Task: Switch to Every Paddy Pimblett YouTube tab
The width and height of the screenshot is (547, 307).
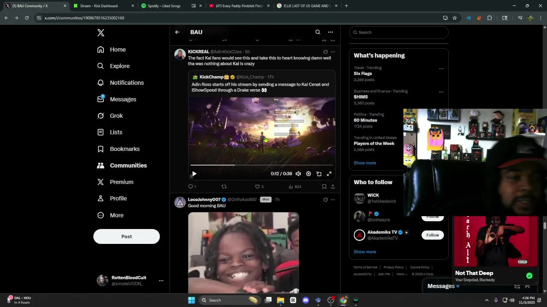Action: 239,6
